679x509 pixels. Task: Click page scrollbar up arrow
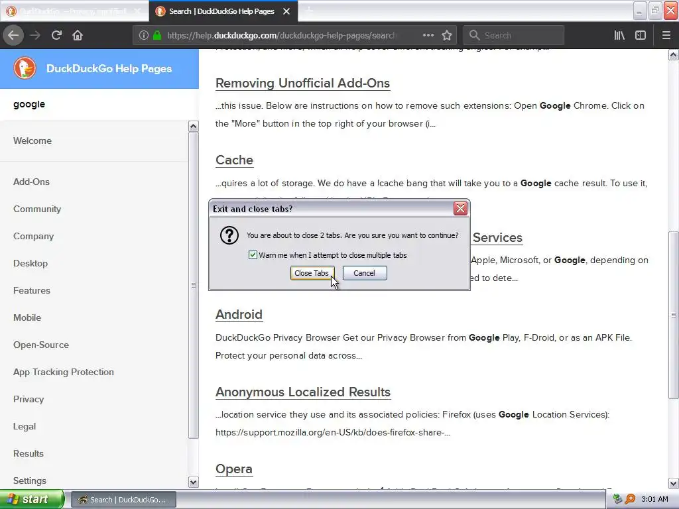click(x=674, y=55)
